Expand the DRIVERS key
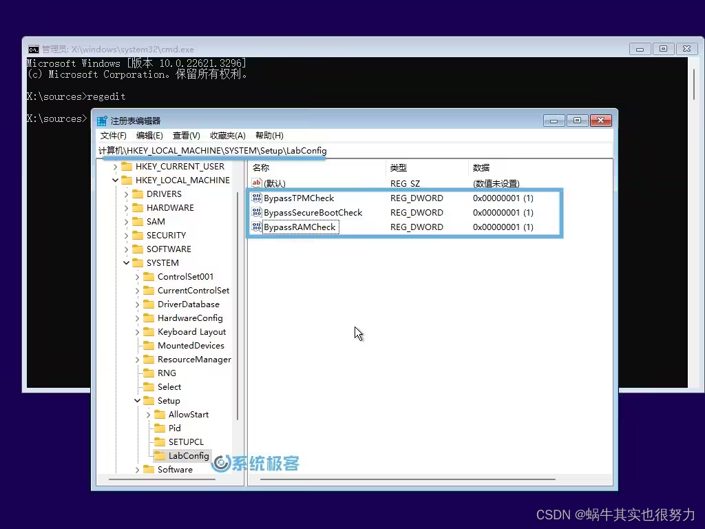 pyautogui.click(x=127, y=194)
